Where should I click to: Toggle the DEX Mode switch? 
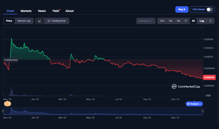(x=210, y=9)
